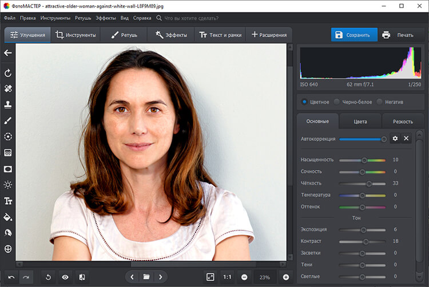
Task: Click the before/after compare icon
Action: pos(82,277)
